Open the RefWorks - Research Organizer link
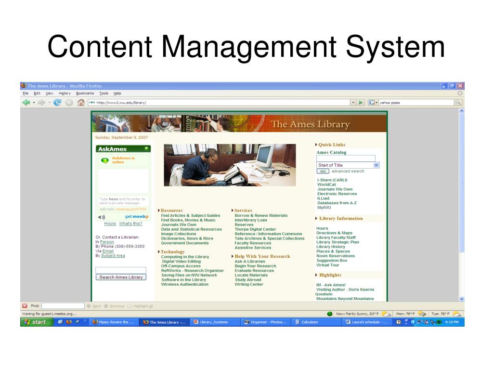The height and width of the screenshot is (370, 493). [193, 271]
